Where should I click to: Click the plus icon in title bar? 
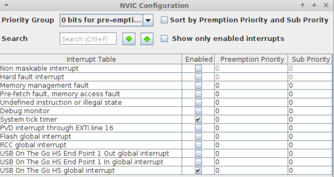pos(314,5)
